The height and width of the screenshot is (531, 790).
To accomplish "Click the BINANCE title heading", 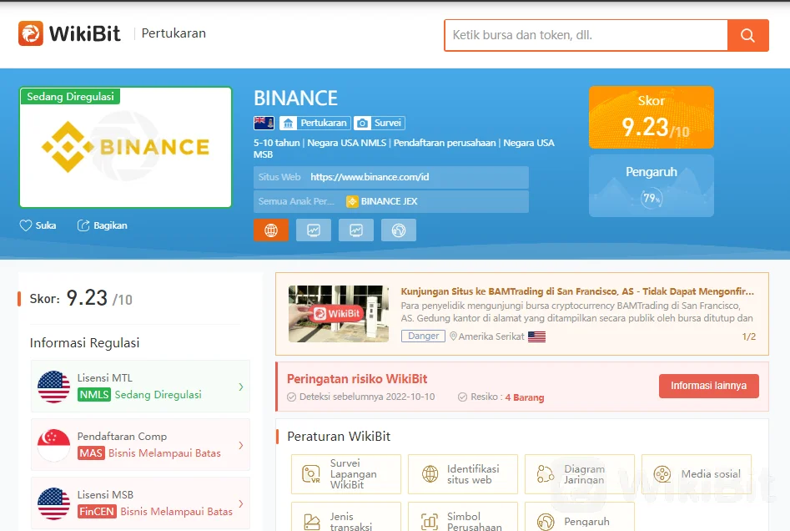I will 296,99.
